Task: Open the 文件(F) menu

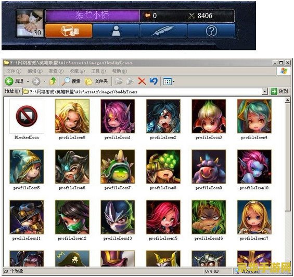Action: (x=14, y=71)
